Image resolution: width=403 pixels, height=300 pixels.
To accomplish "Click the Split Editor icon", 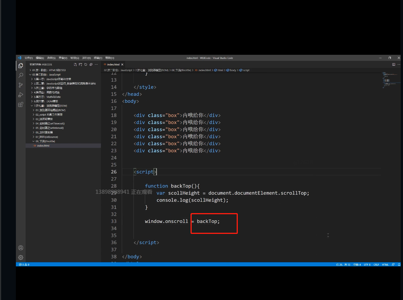I will point(394,65).
